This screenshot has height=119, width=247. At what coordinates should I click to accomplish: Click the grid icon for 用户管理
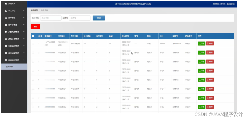point(6,18)
